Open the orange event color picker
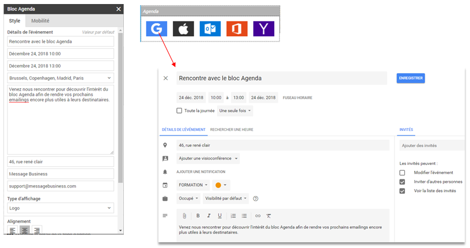 pyautogui.click(x=221, y=185)
